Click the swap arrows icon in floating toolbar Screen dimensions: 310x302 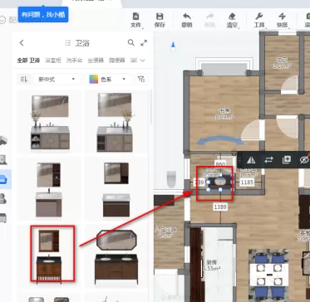click(x=268, y=160)
